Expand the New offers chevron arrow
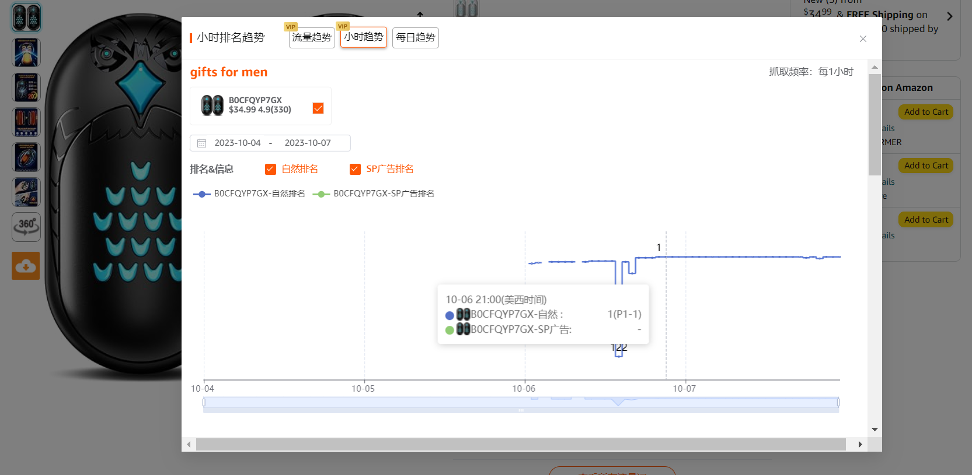Screen dimensions: 972x475 coord(950,16)
